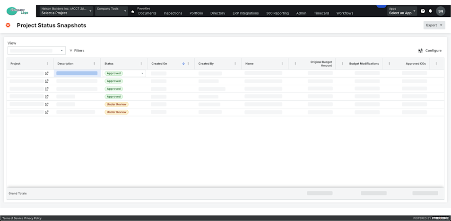Screen dimensions: 451x221
Task: Open sixth row project external link icon
Action: [x=47, y=112]
